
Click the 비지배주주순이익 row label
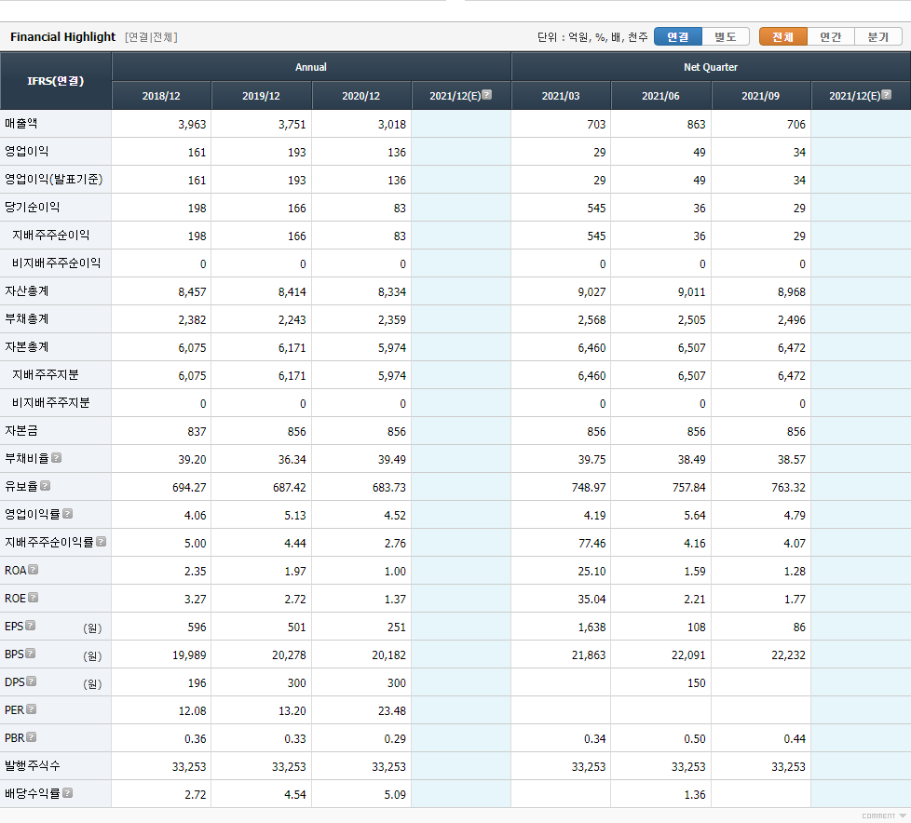(57, 263)
